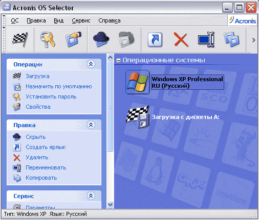Click the keys icon beside Установить пароль
The width and height of the screenshot is (259, 220).
pos(17,97)
